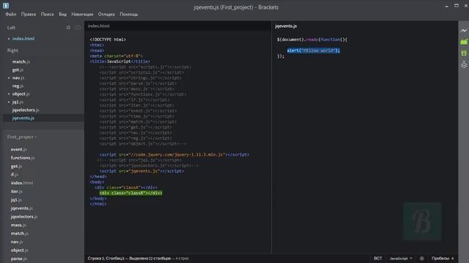Toggle Пробелы spaces indentation setting
The image size is (469, 263).
[440, 258]
